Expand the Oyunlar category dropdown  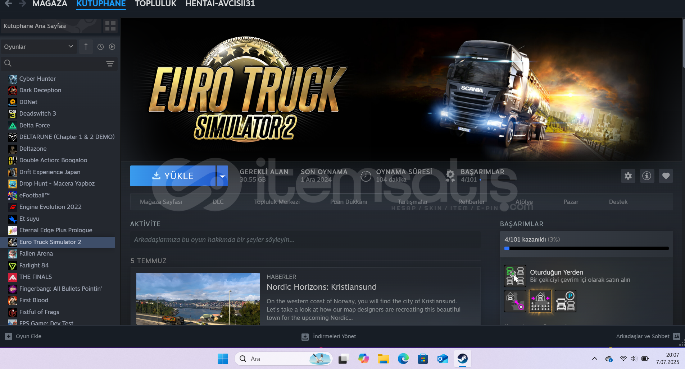point(38,47)
